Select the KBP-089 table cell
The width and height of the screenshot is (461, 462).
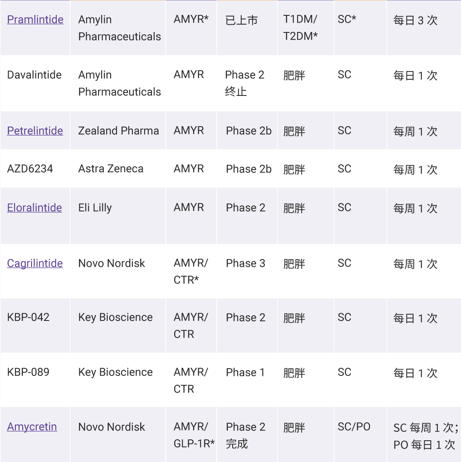(28, 372)
